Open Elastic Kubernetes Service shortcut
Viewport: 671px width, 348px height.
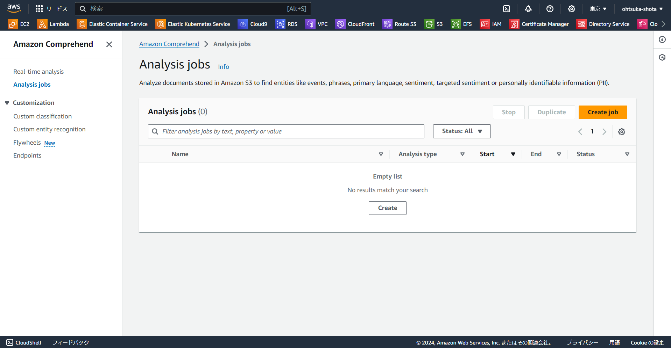click(193, 24)
